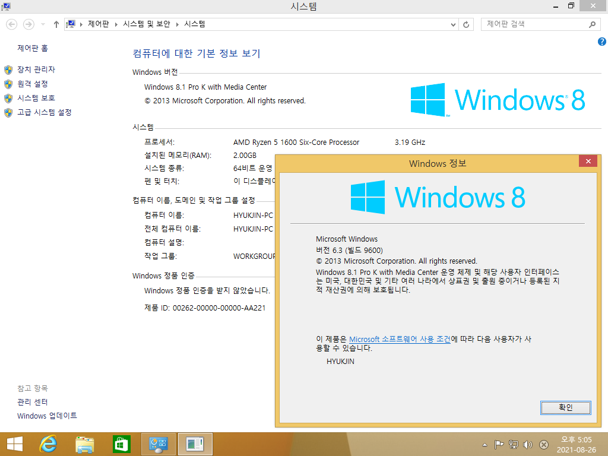
Task: Click 컴퓨터에 대한 기본 정보 보기 heading
Action: tap(197, 53)
